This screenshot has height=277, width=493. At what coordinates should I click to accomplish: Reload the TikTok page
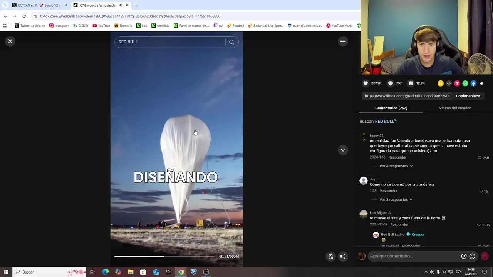24,16
